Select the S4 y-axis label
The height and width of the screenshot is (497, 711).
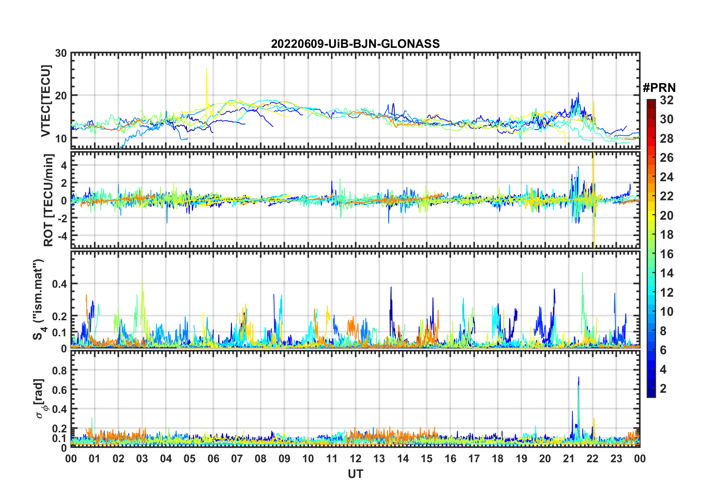pos(38,300)
